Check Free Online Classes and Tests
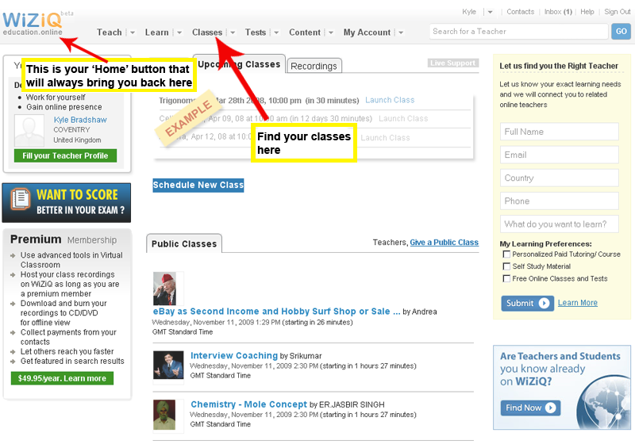Image resolution: width=635 pixels, height=444 pixels. pyautogui.click(x=506, y=278)
